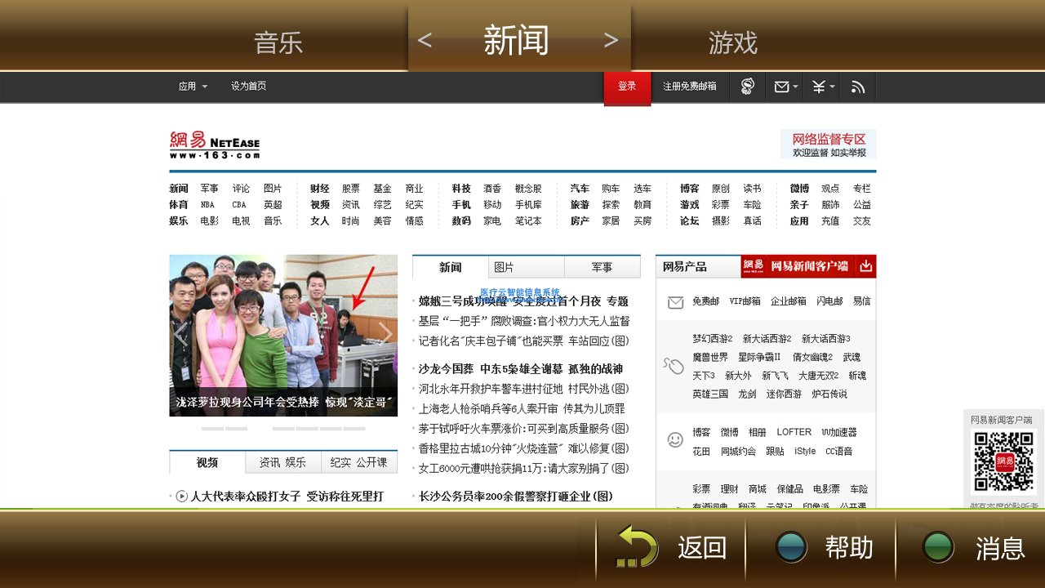
Task: Open headline 上海老人枪杀哨兵等6人案开审
Action: coord(522,408)
